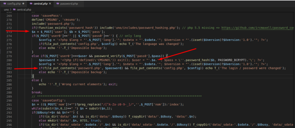Close the central.php tab
The width and height of the screenshot is (295, 128).
click(x=50, y=4)
